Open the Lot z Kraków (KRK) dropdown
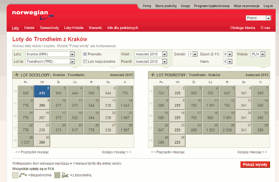This screenshot has width=279, height=182. coord(50,54)
